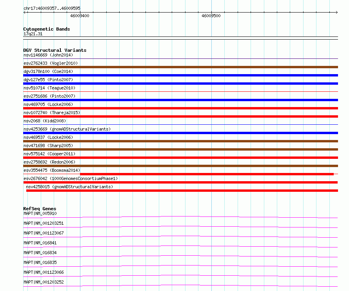Click the blue bar under esv2751686
349x291 pixels.
[180, 100]
